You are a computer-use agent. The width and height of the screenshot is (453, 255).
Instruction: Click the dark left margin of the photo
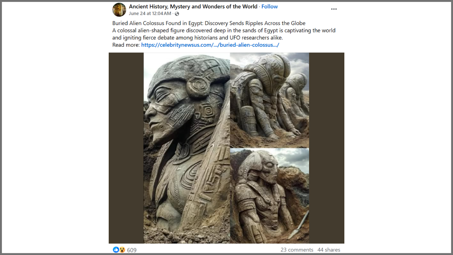click(x=126, y=148)
